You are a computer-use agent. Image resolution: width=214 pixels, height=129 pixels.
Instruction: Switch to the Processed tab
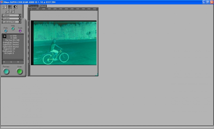33,6
